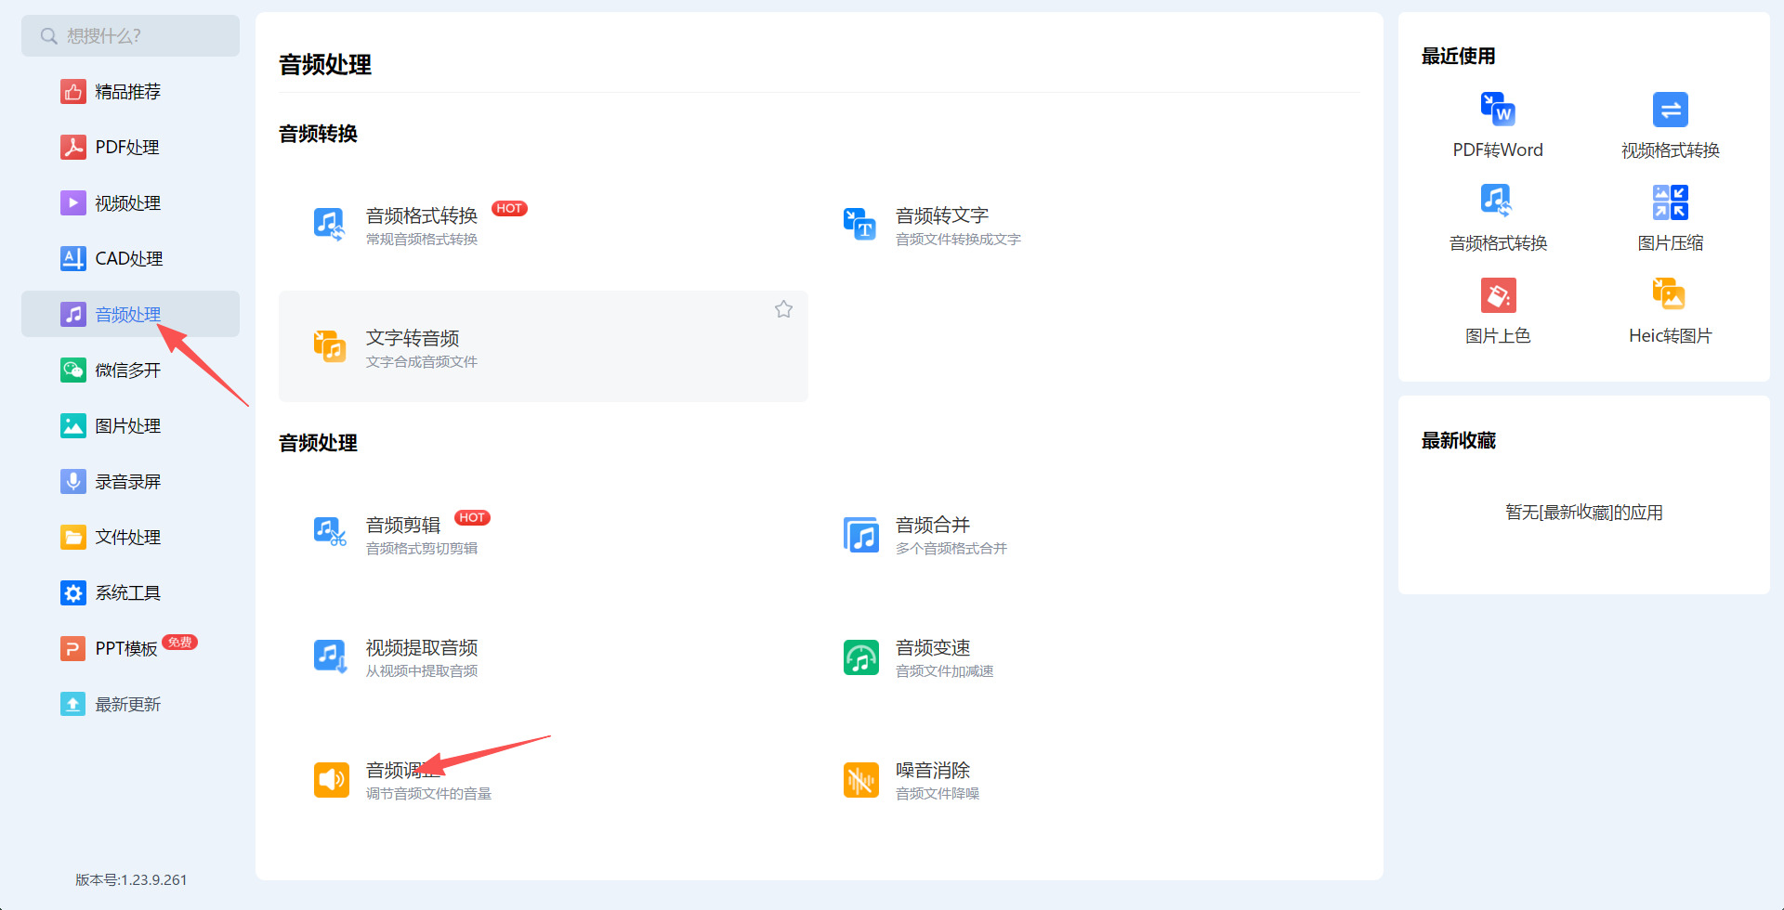Open recently used Heic转图片
Screen dimensions: 1784x910
pos(1671,310)
